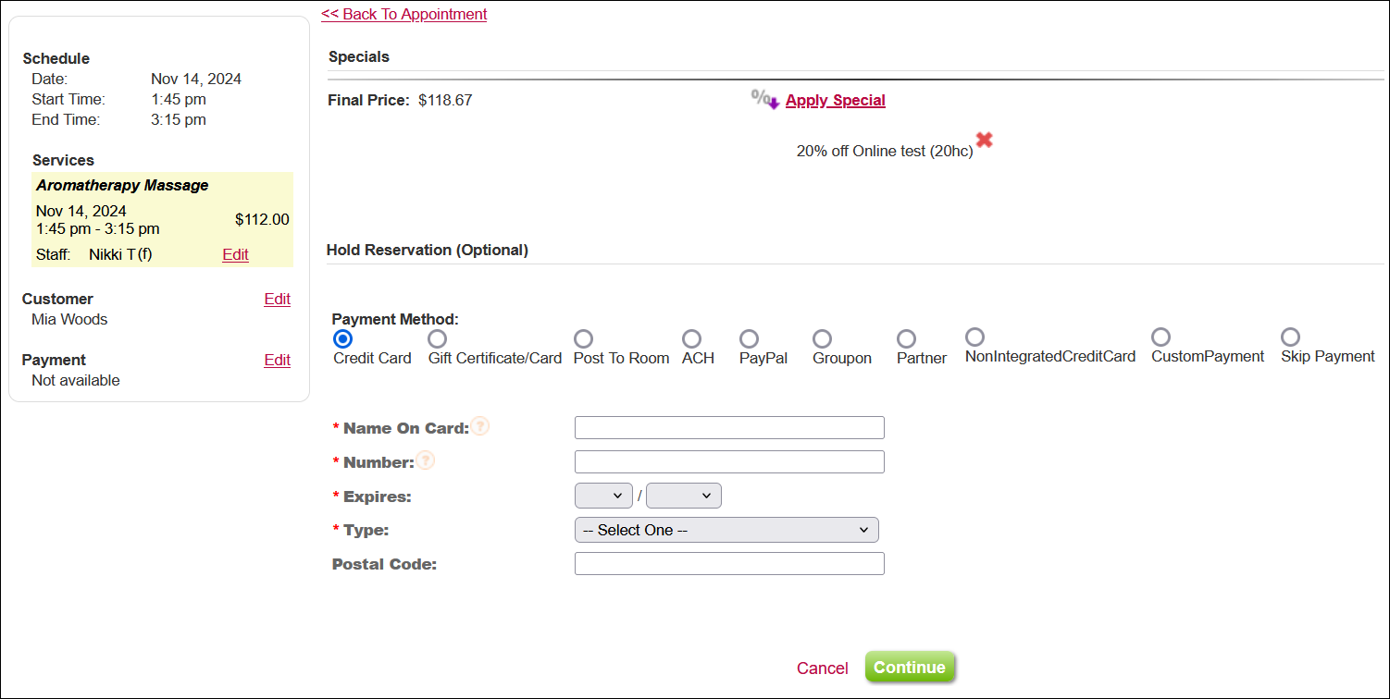1390x699 pixels.
Task: Remove the 20% off special with red X
Action: (x=985, y=141)
